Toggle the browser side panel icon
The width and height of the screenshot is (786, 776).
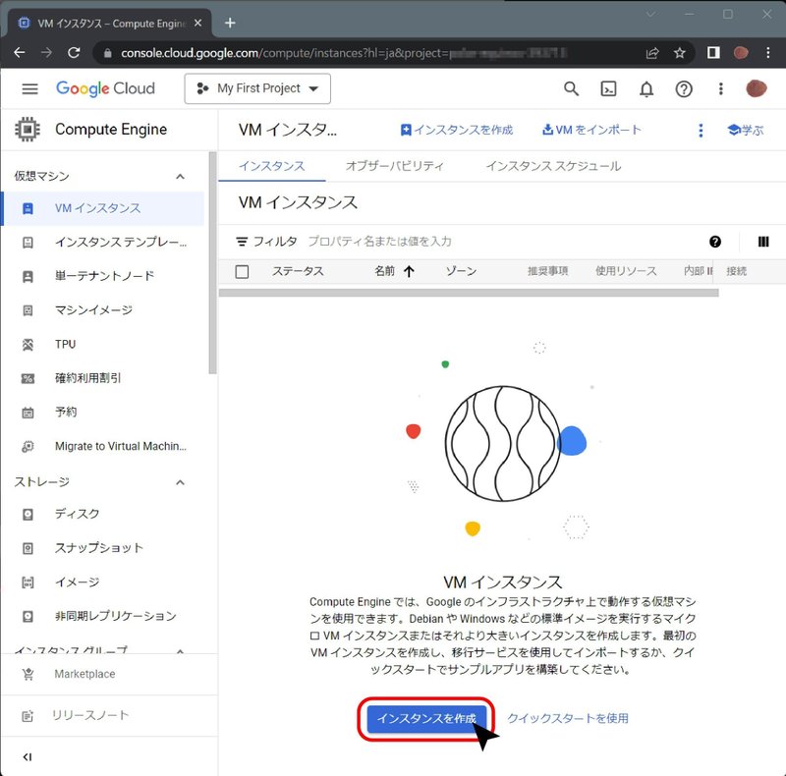(713, 53)
